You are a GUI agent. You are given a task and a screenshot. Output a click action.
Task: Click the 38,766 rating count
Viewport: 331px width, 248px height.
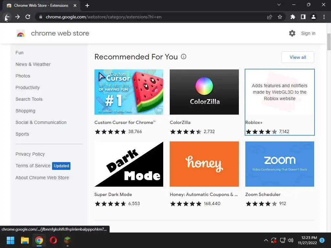(135, 132)
